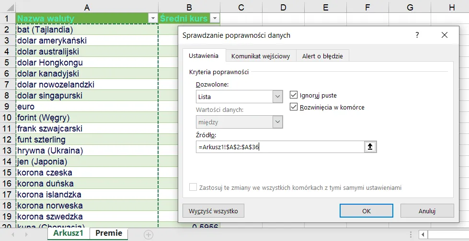Viewport: 469px width, 241px height.
Task: Close the Sprawdzanie poprawności danych dialog
Action: point(445,35)
